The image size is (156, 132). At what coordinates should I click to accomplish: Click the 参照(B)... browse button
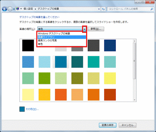[96, 29]
